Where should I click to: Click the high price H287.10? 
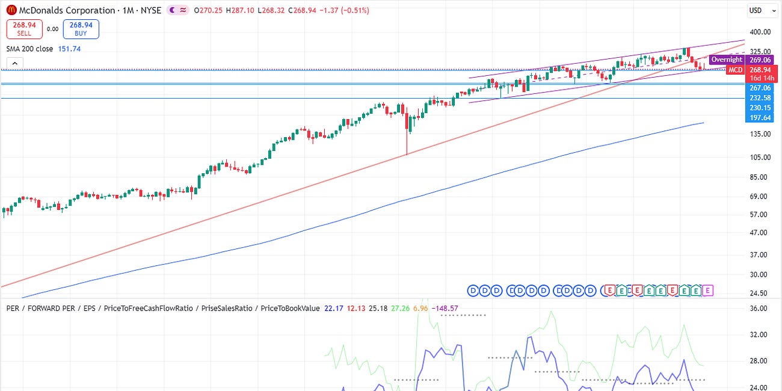coord(241,11)
